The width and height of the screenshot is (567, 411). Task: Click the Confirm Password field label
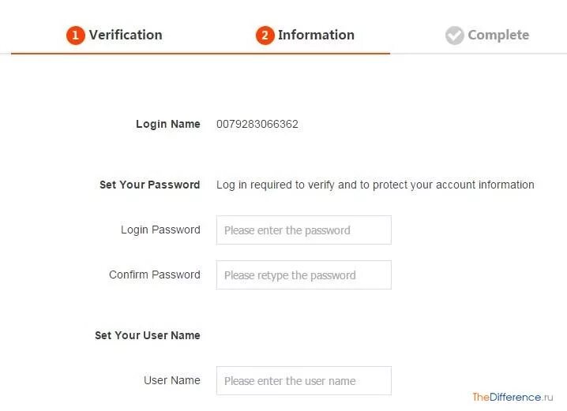(x=155, y=275)
